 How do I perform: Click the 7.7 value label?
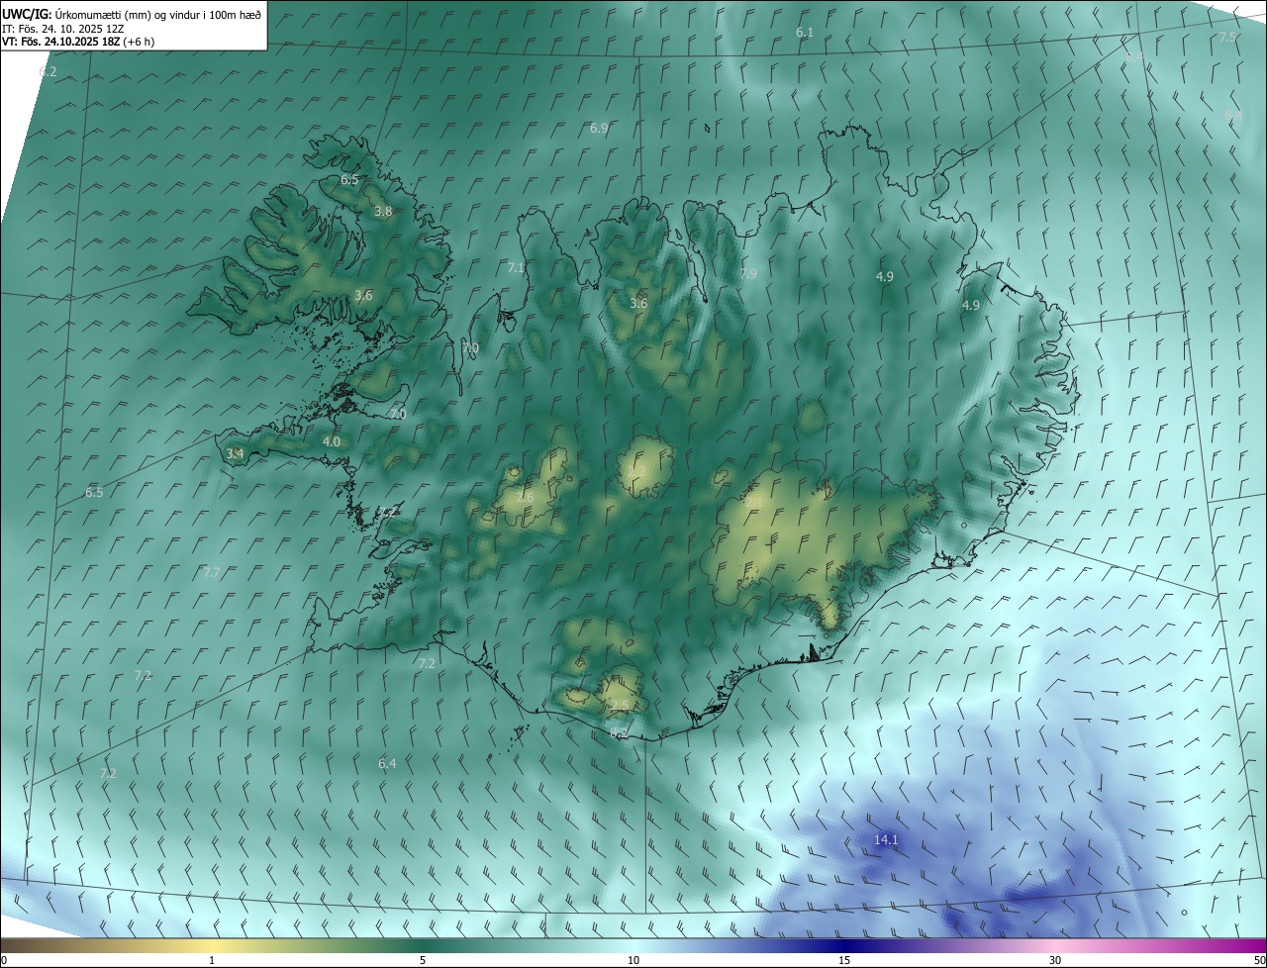[x=212, y=573]
